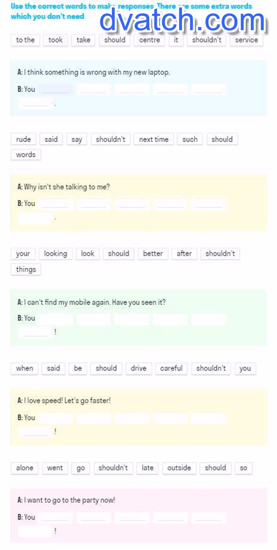Click last blank in party dialogue response
This screenshot has height=550, width=277.
pos(36,531)
